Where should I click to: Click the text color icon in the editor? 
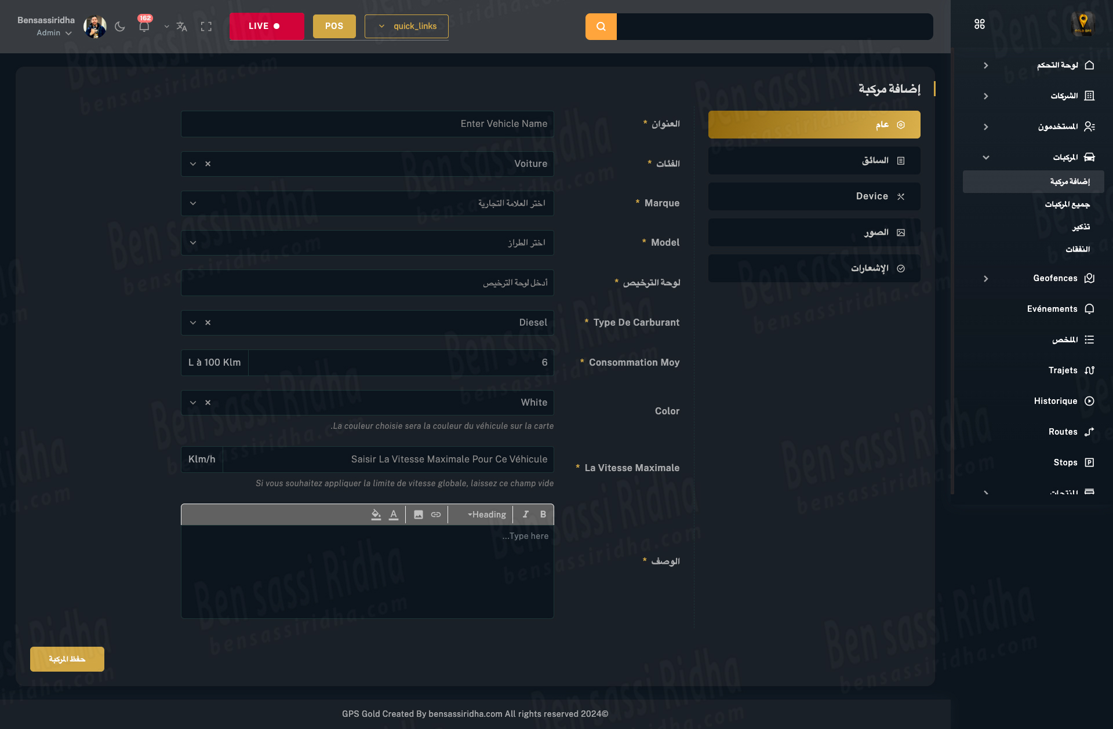pos(394,515)
